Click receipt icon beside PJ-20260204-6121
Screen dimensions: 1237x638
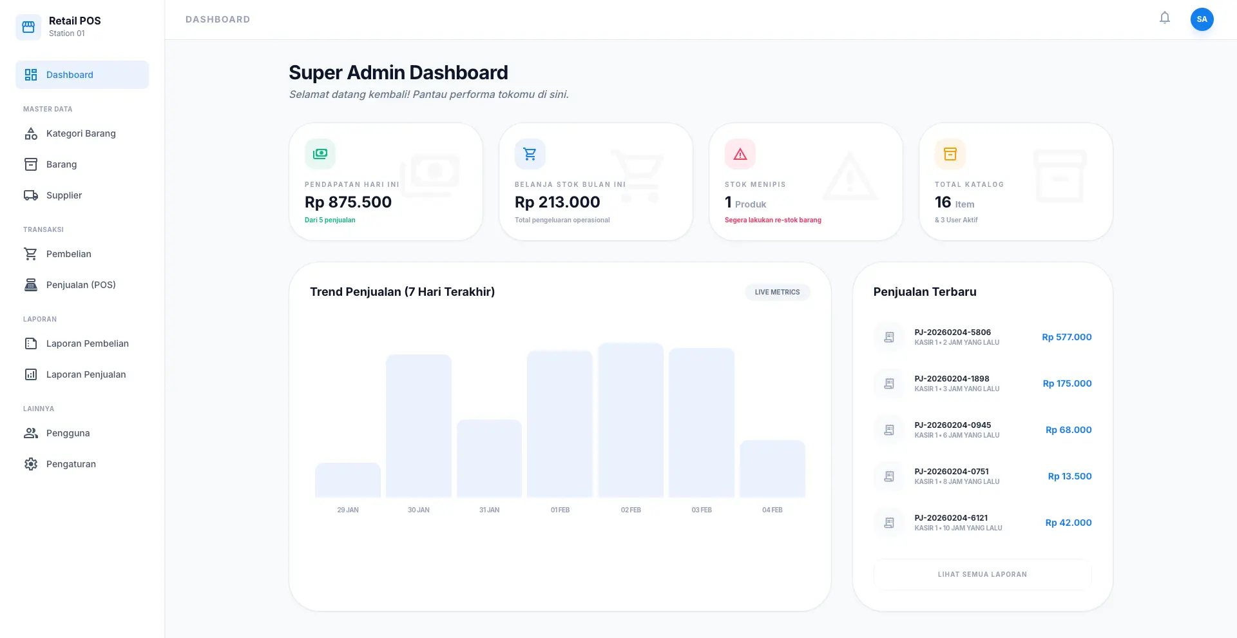(889, 523)
